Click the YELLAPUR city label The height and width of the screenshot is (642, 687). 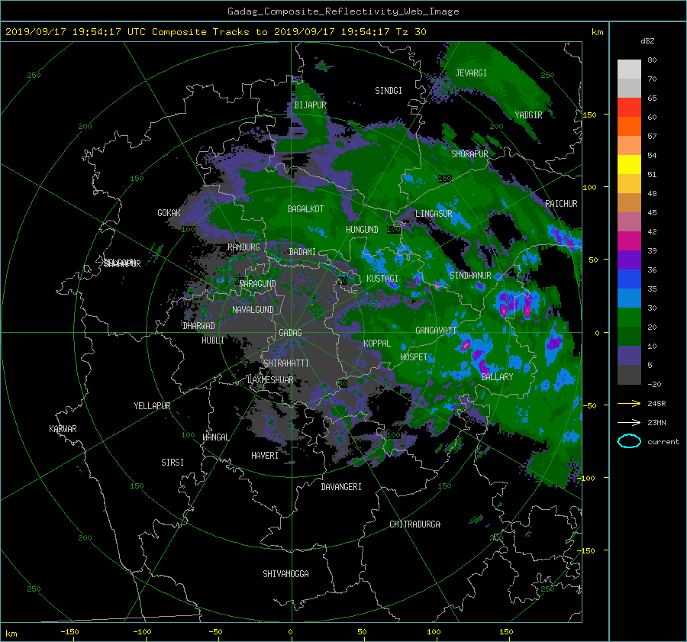coord(152,406)
